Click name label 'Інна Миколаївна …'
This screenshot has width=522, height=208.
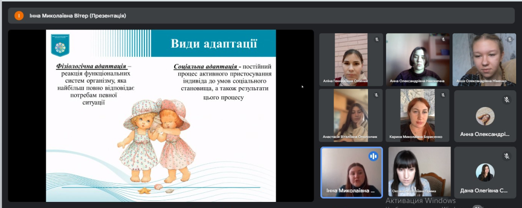click(351, 191)
